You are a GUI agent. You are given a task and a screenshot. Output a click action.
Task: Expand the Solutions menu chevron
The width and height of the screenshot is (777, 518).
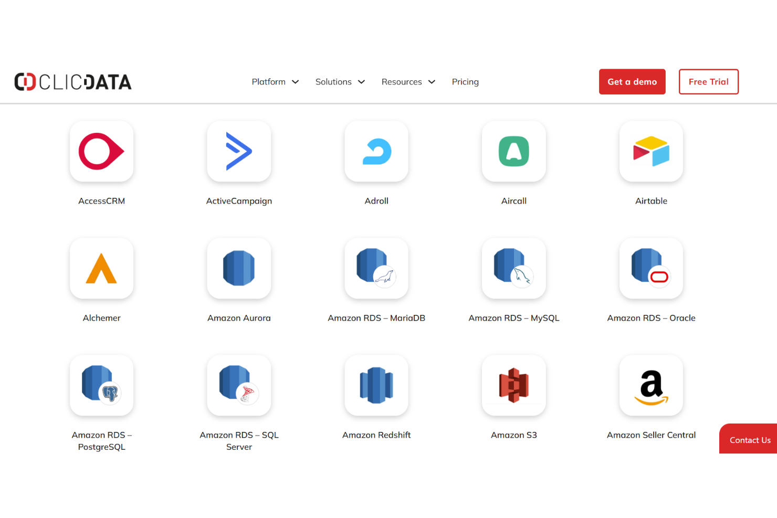(361, 82)
